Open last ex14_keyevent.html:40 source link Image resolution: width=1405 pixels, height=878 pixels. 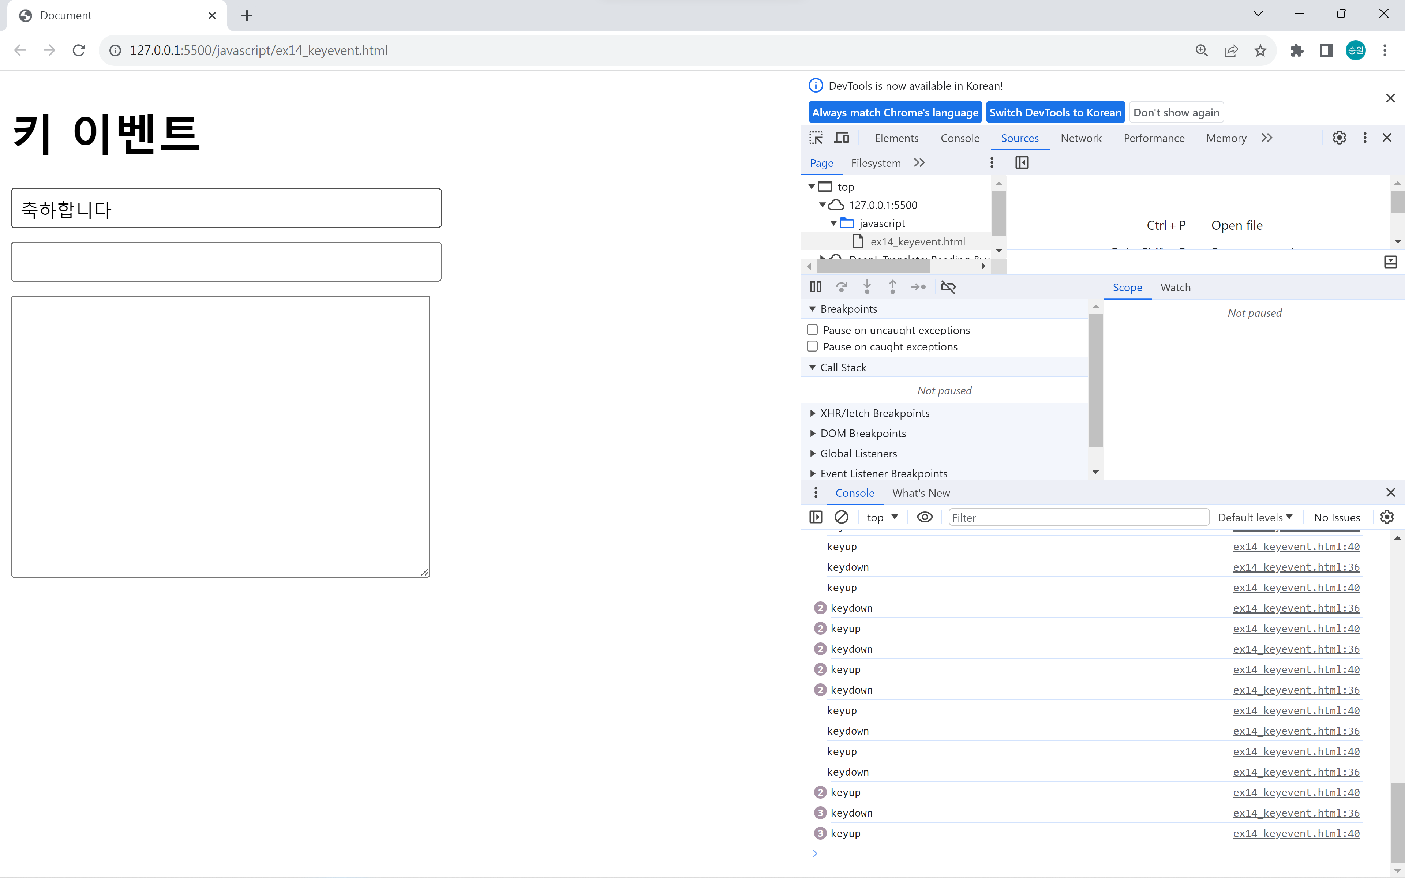pos(1296,833)
